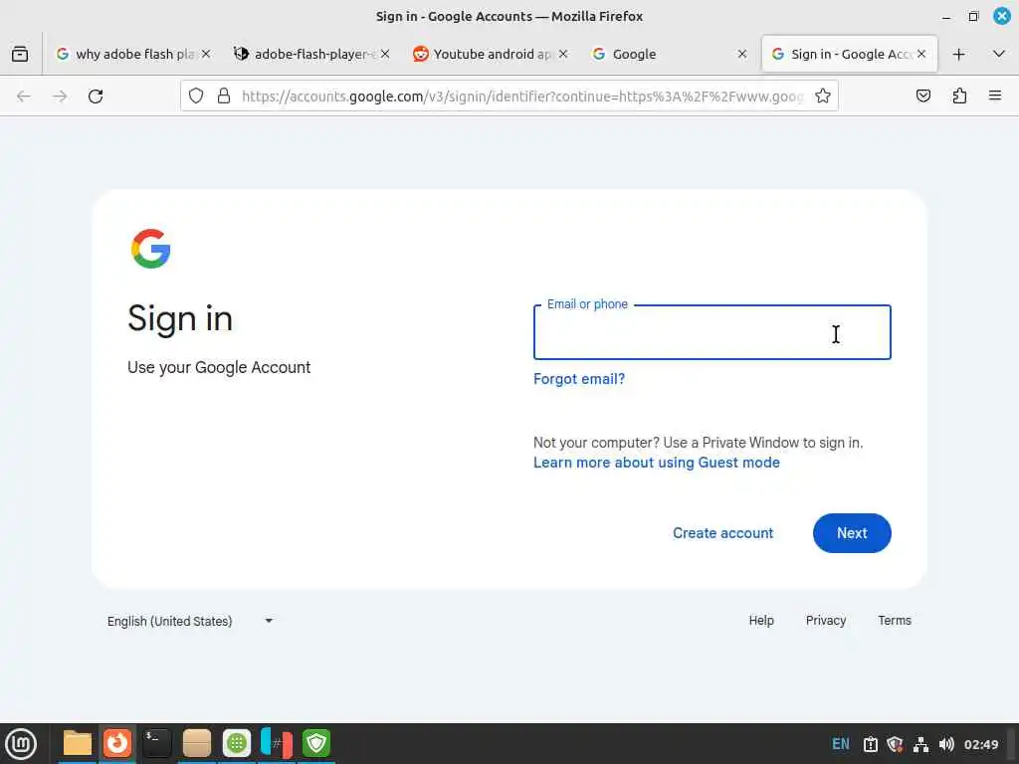Open the green shield app in taskbar
Screen dimensions: 1019x764
[x=316, y=743]
